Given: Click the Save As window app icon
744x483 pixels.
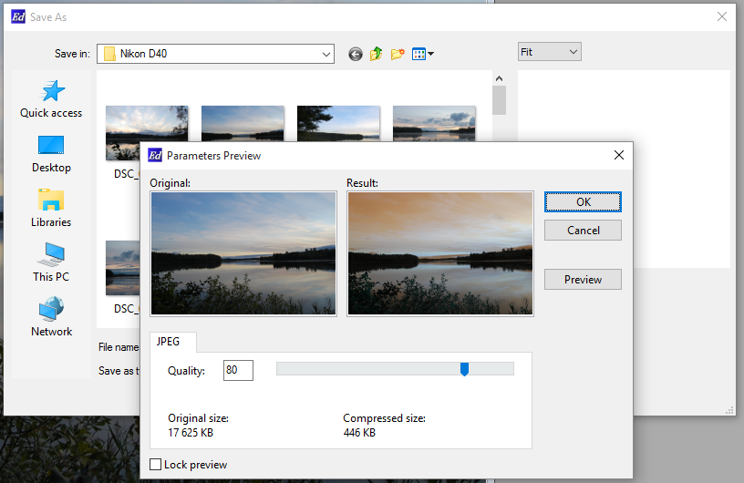Looking at the screenshot, I should [x=18, y=17].
